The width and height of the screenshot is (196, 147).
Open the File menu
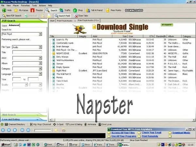click(x=3, y=6)
